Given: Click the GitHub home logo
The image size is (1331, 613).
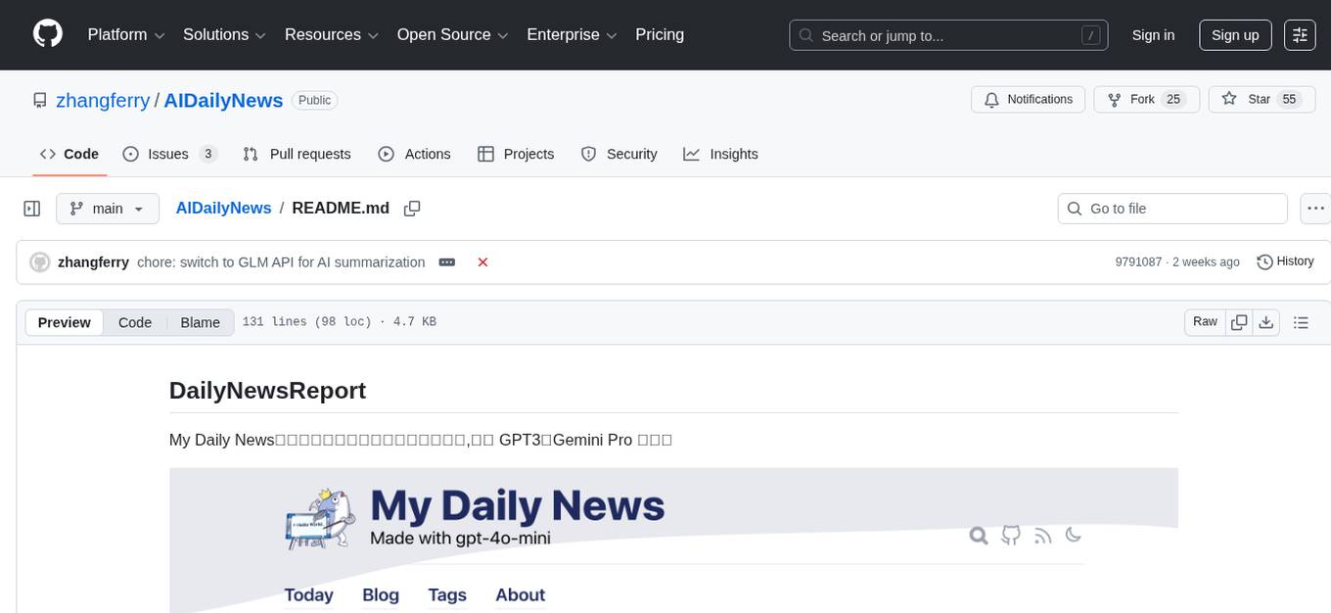Looking at the screenshot, I should tap(47, 34).
